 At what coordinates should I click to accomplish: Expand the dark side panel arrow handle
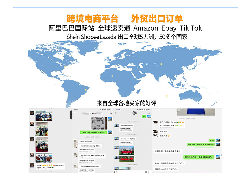pyautogui.click(x=71, y=115)
